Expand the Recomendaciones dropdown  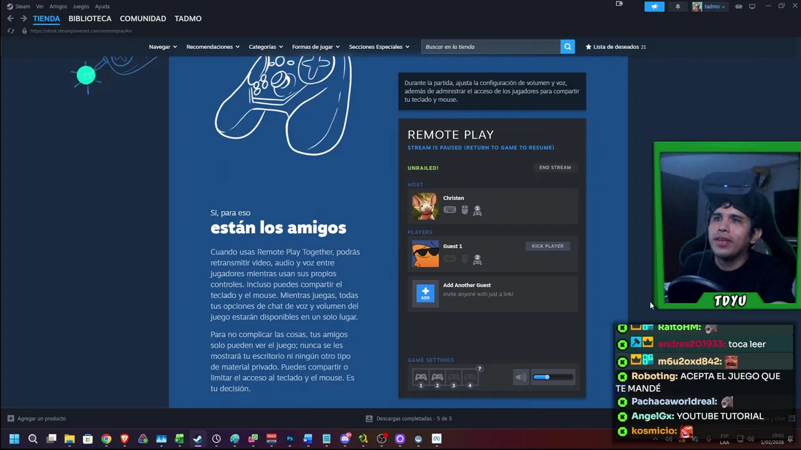pyautogui.click(x=213, y=47)
